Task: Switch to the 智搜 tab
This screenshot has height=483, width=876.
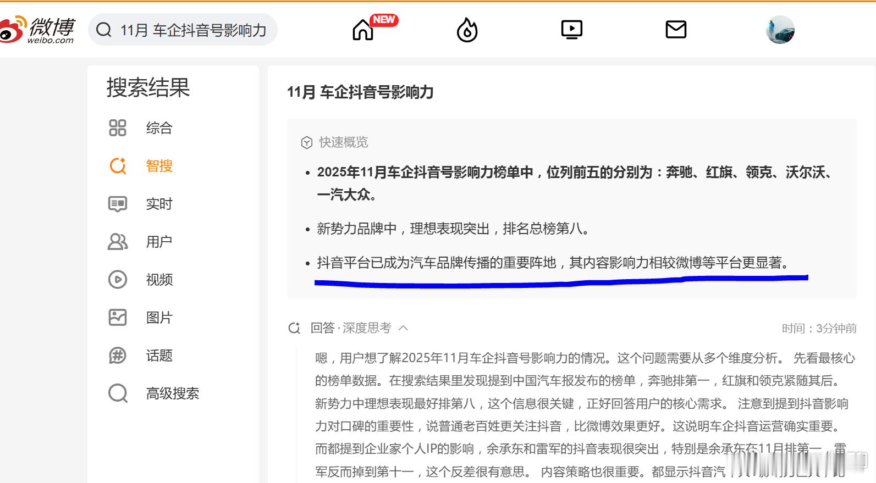Action: coord(159,166)
